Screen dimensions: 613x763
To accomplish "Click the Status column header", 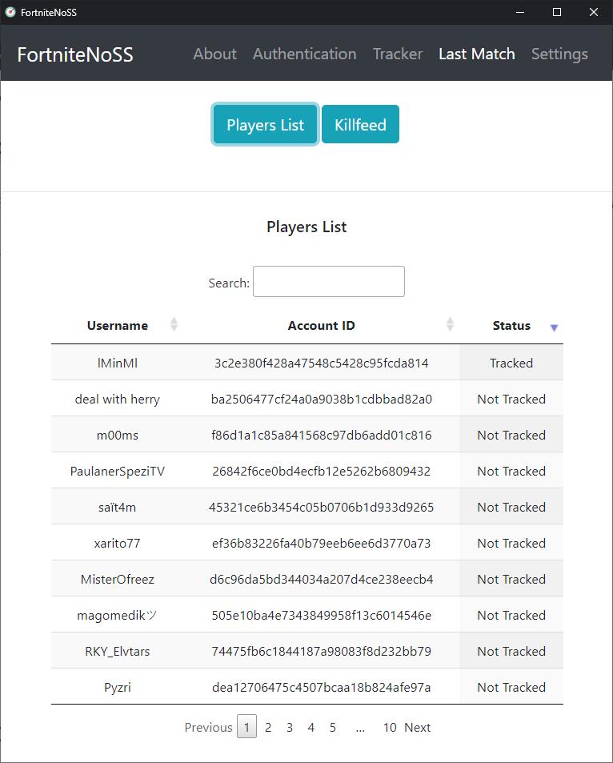I will 511,326.
